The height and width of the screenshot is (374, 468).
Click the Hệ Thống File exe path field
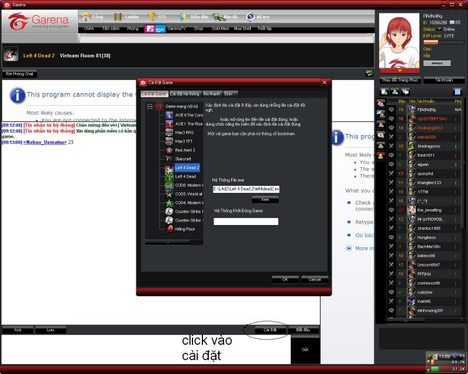click(246, 189)
